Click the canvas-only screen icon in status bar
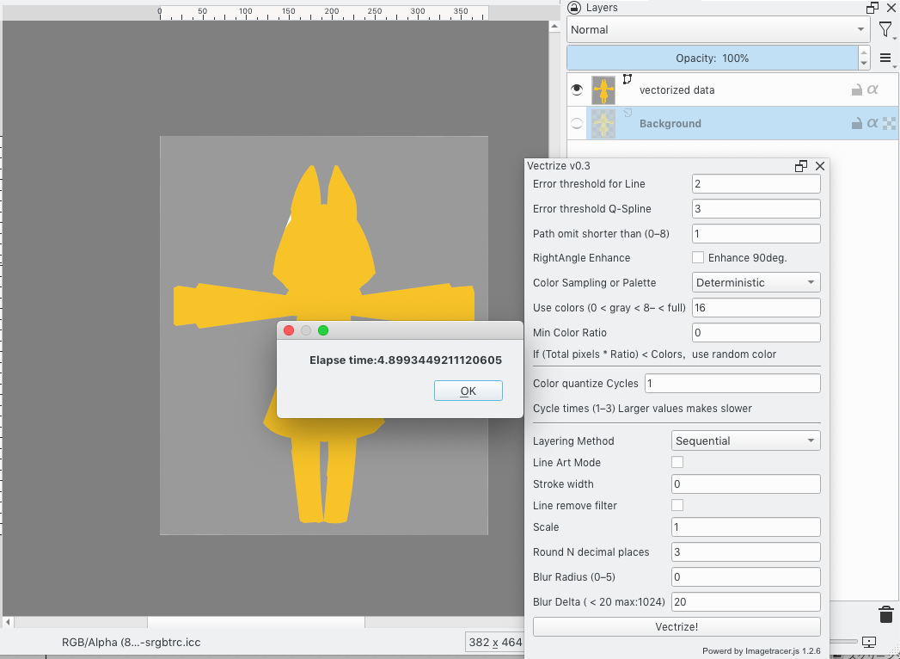Screen dimensions: 900x659 point(868,642)
